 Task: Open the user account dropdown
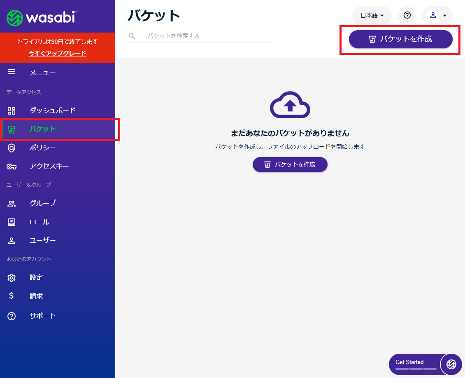point(437,15)
